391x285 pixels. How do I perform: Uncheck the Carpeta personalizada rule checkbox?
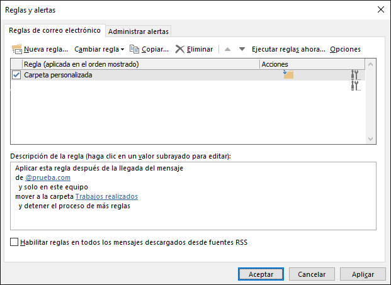click(x=16, y=75)
